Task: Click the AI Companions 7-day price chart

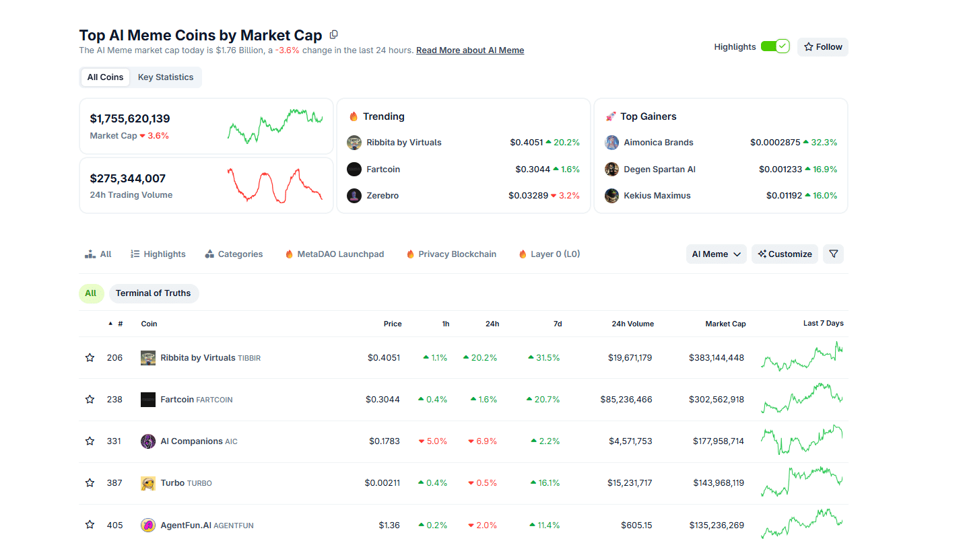Action: 801,441
